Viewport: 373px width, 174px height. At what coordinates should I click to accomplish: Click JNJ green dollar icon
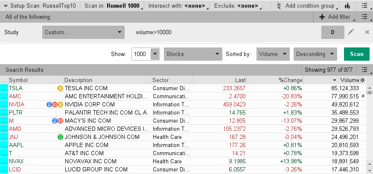tap(60, 137)
